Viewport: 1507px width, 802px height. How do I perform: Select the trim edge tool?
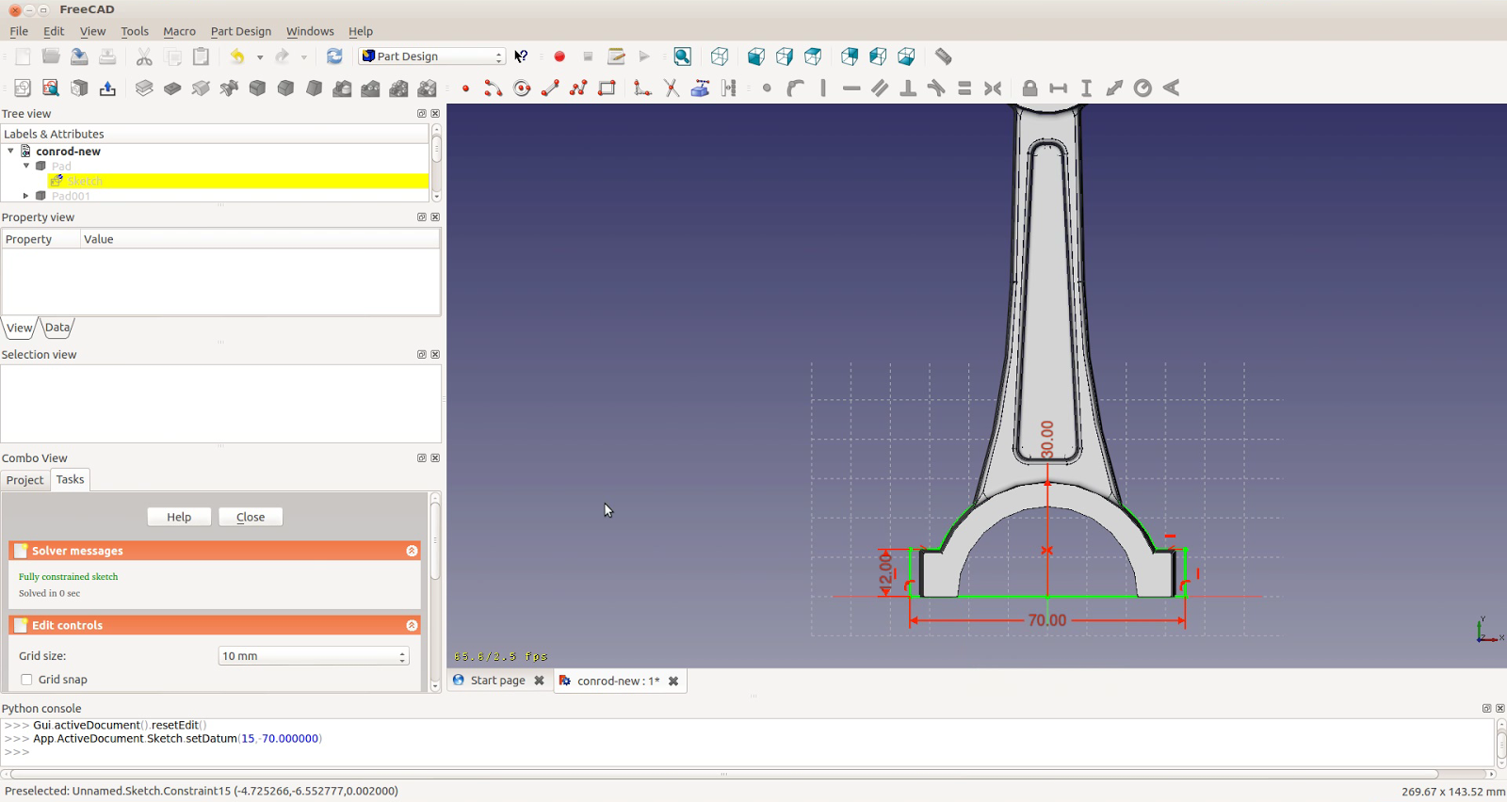point(672,88)
